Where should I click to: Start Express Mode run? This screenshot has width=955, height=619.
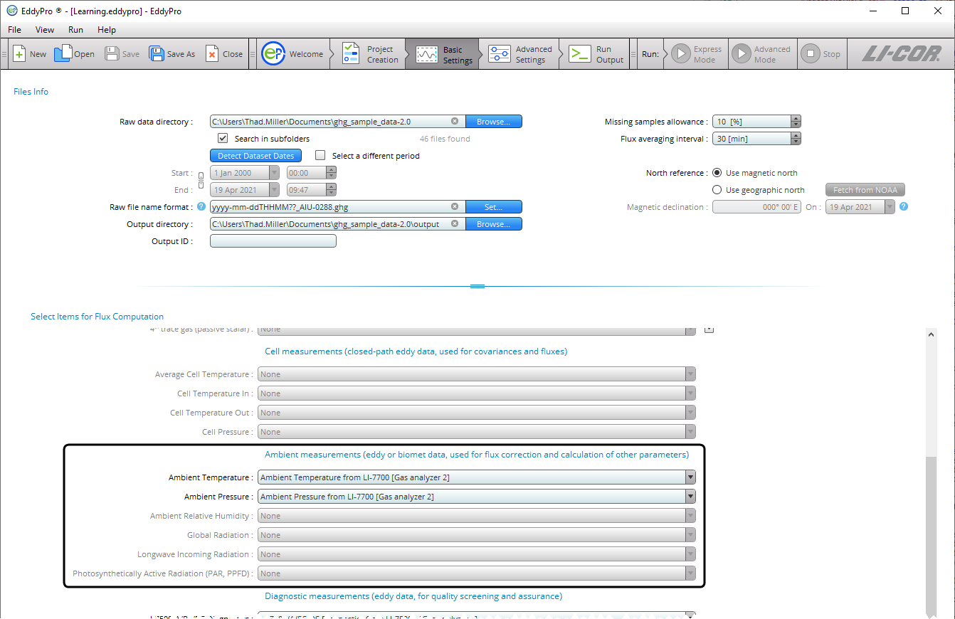tap(681, 54)
